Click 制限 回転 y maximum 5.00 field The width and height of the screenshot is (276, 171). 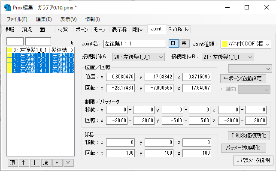[x=200, y=120]
